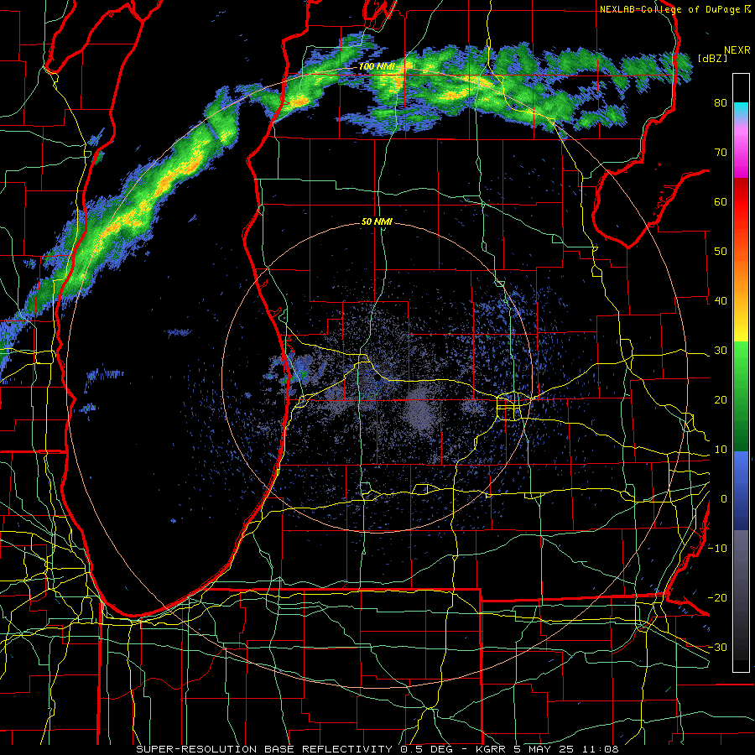The width and height of the screenshot is (755, 755).
Task: Click the -20 value on dBZ scale
Action: click(x=717, y=598)
